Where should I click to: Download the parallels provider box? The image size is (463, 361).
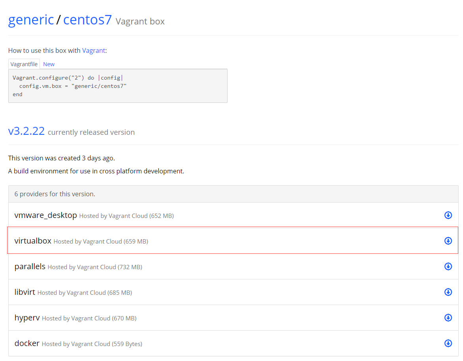point(448,266)
